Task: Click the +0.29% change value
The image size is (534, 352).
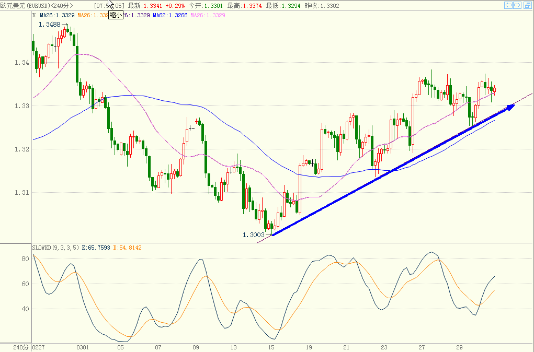Action: 175,6
